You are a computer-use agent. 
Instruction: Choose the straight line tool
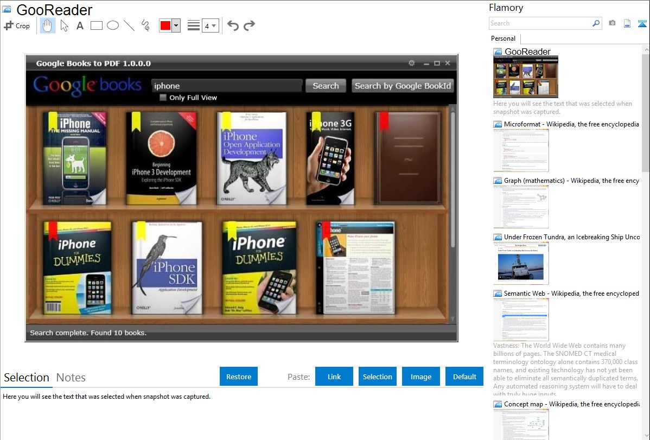click(x=129, y=25)
